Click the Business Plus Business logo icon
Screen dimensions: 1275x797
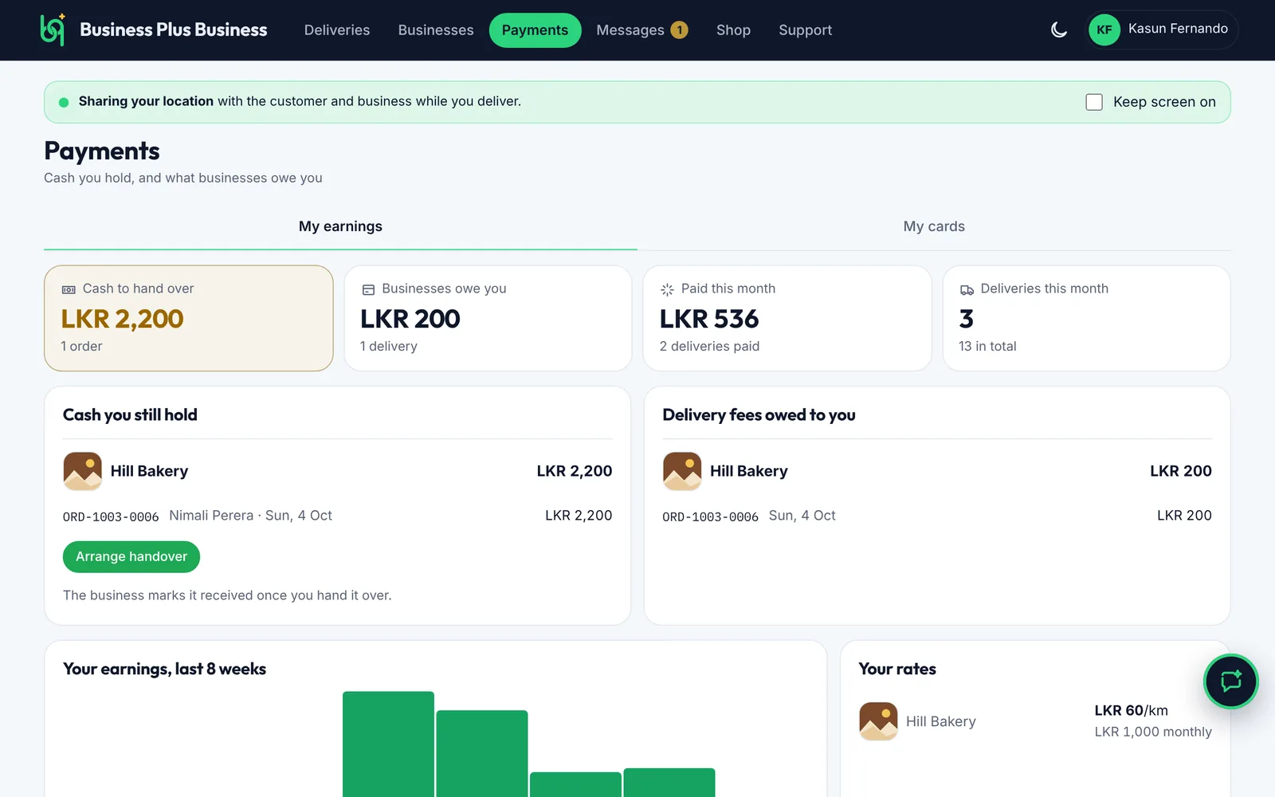(53, 29)
